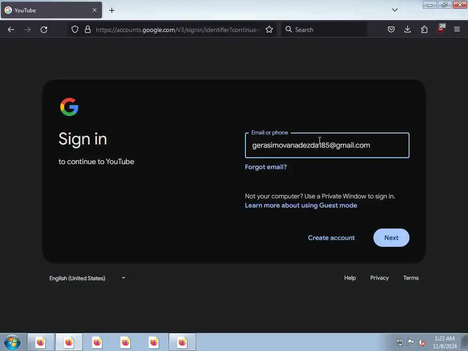Screen dimensions: 468x351
Task: Open the Firefox application menu
Action: [457, 29]
